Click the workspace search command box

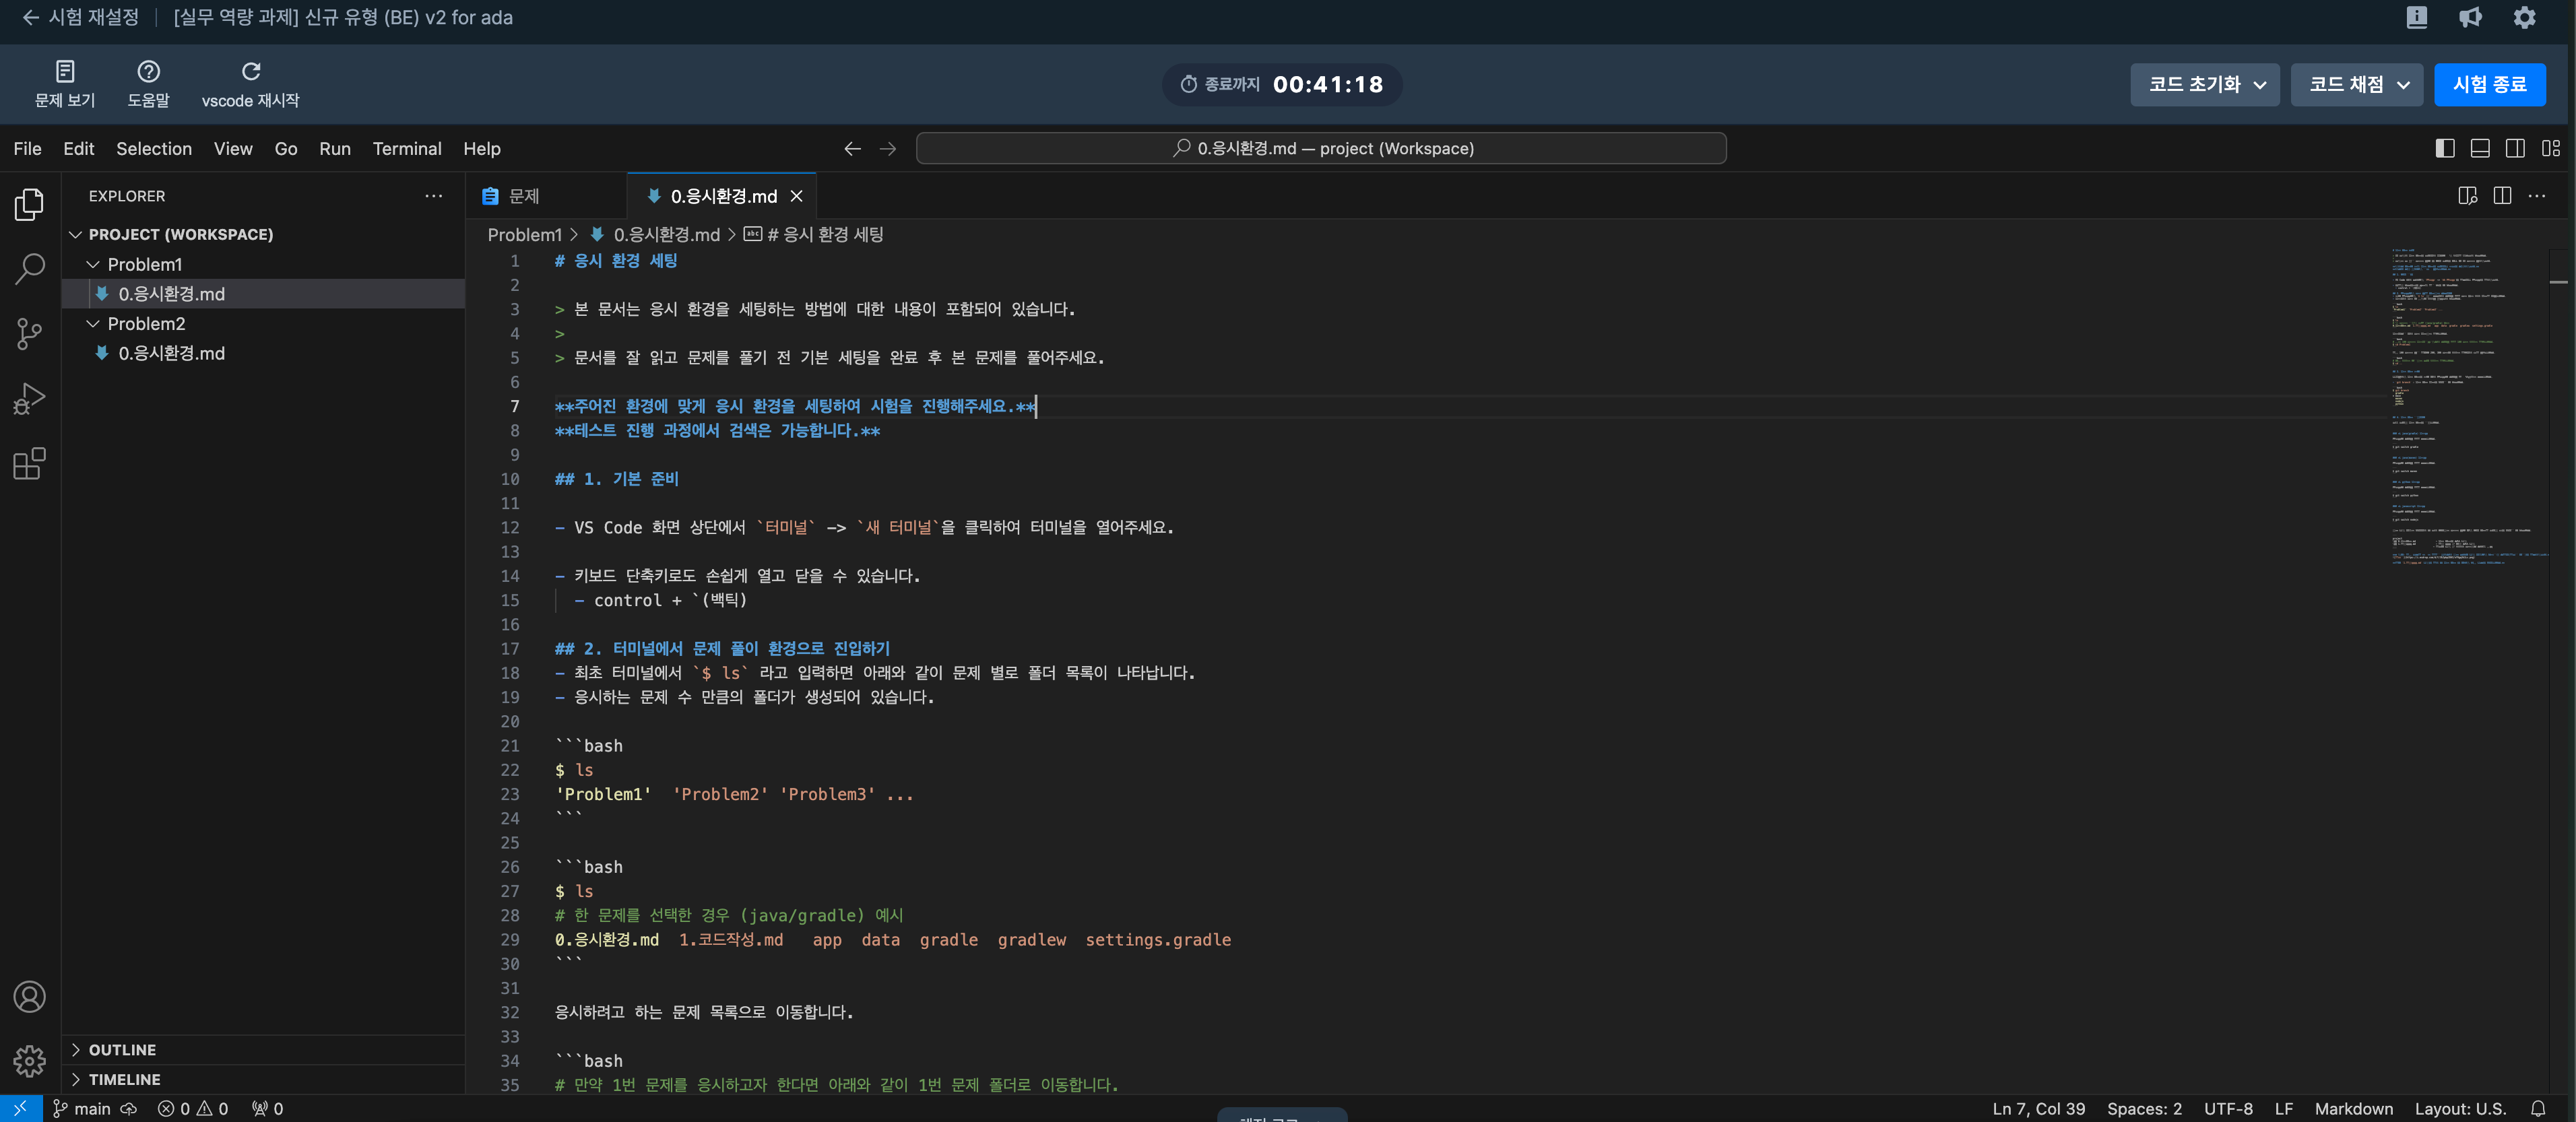1320,148
